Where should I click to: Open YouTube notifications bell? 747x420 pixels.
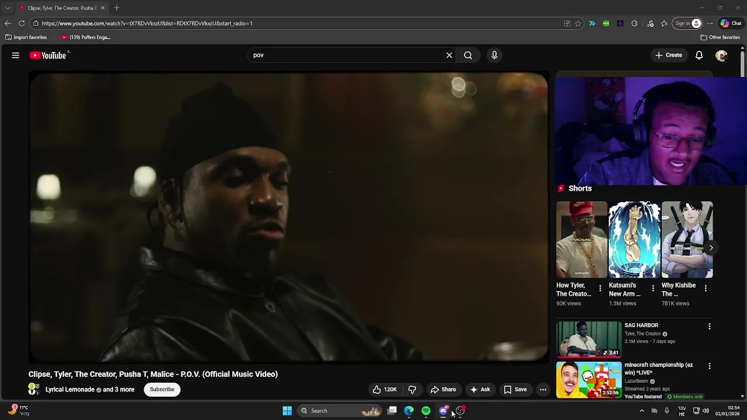[699, 55]
